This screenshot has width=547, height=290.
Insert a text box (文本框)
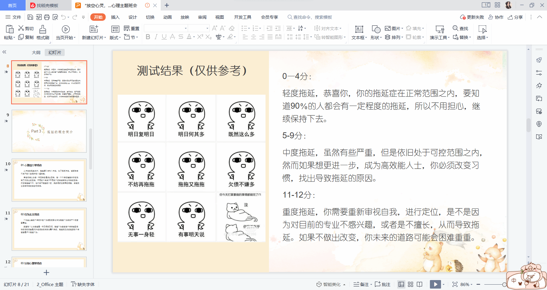tap(359, 30)
